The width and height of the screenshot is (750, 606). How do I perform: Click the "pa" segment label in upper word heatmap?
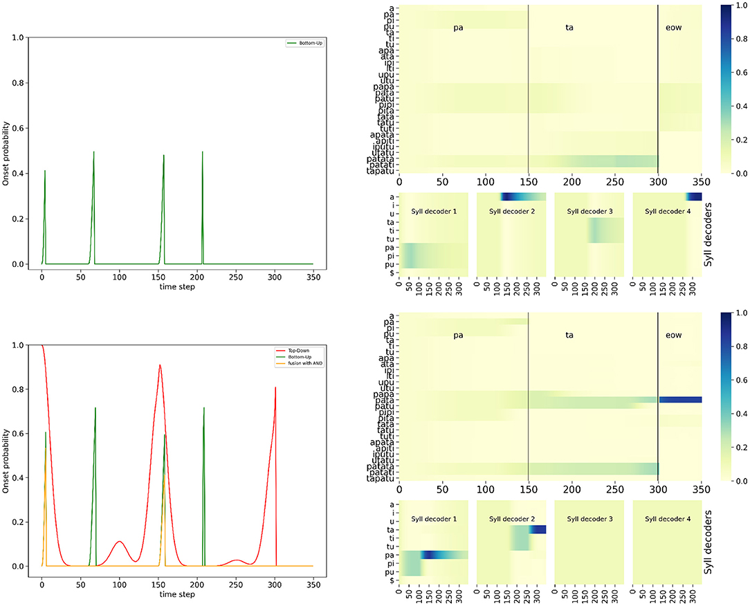click(x=458, y=28)
